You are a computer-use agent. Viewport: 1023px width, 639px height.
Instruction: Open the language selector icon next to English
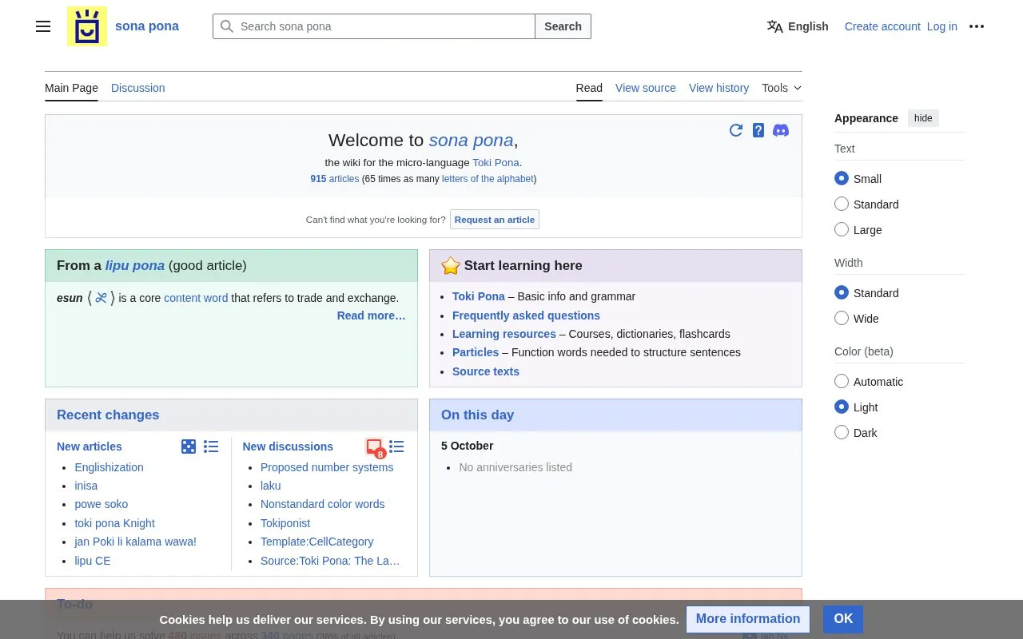[x=775, y=26]
